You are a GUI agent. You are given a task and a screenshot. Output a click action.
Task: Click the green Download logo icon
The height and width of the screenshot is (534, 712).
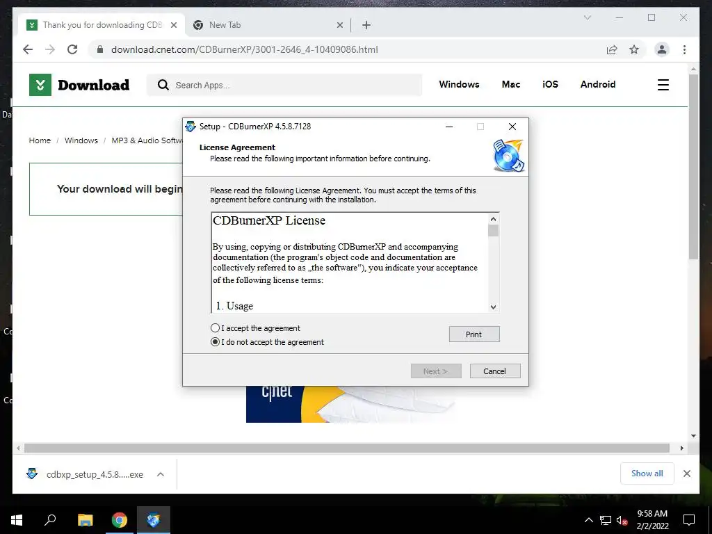point(40,85)
